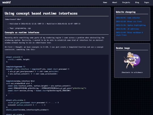The width and height of the screenshot is (153, 115).
Task: Click the 'win.gl_get_proc(procname)' code line
Action: tap(33, 71)
